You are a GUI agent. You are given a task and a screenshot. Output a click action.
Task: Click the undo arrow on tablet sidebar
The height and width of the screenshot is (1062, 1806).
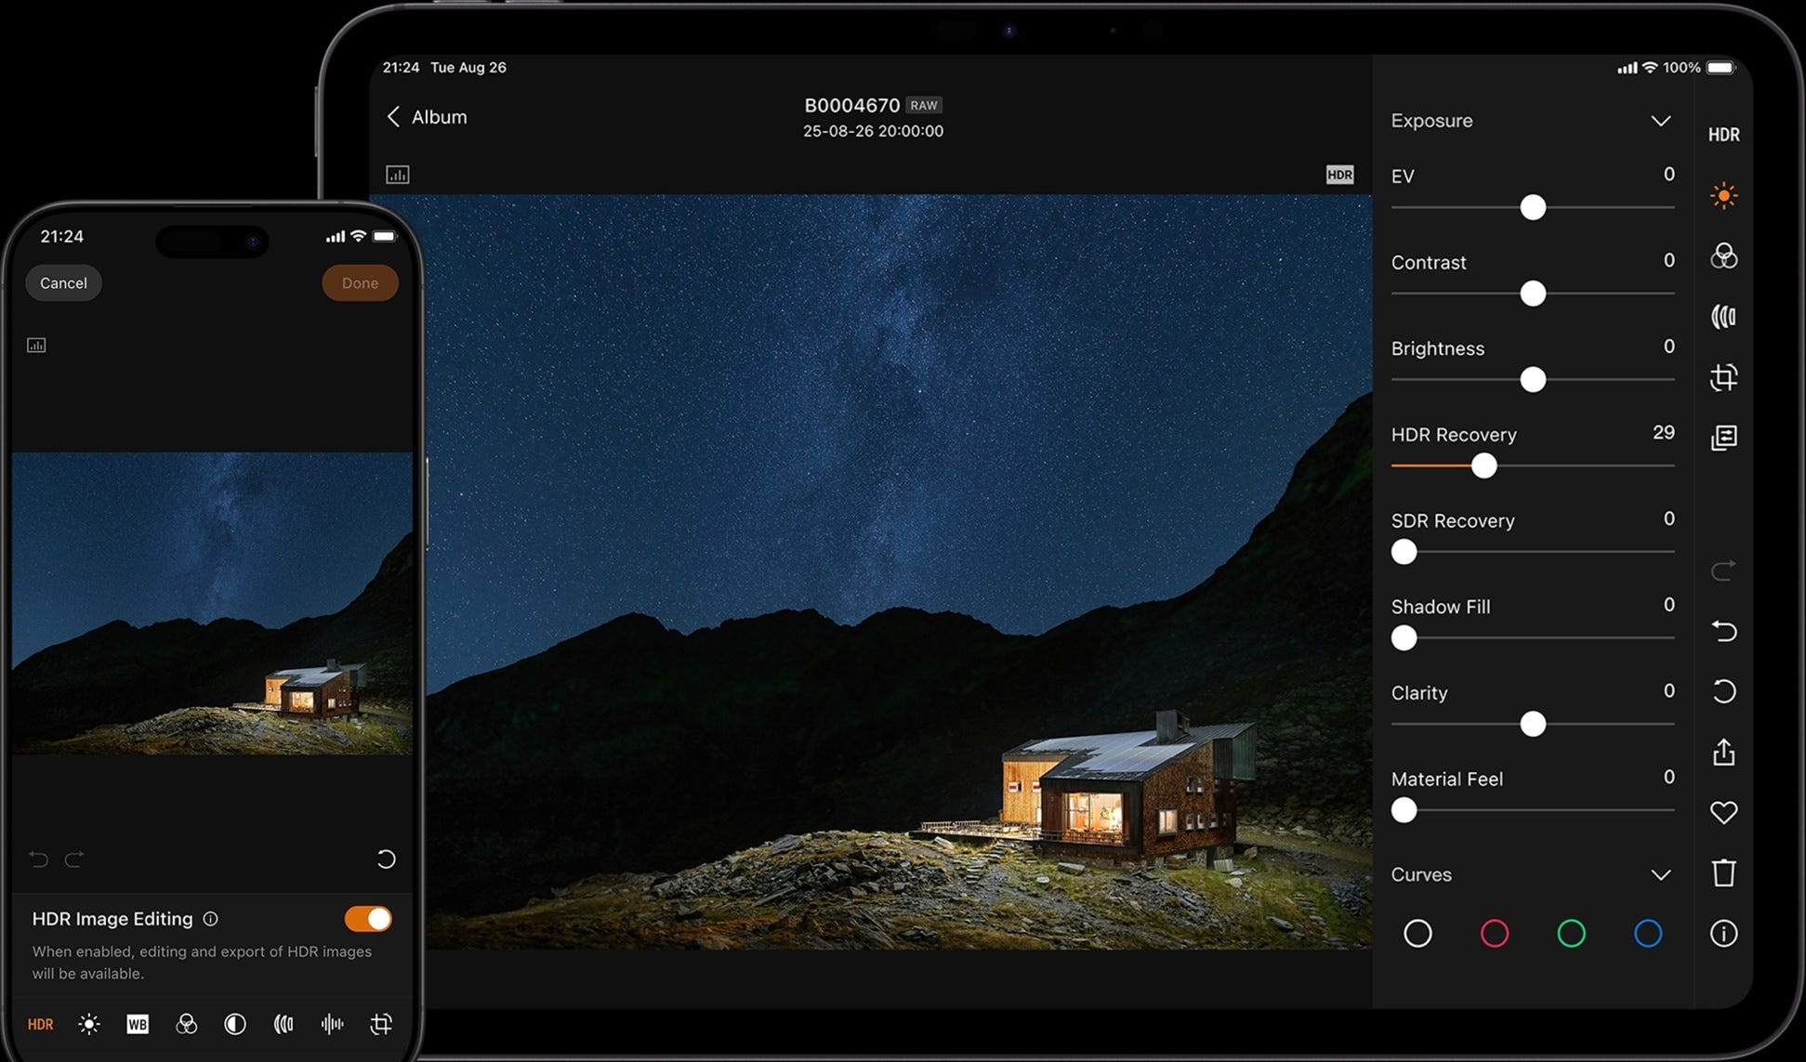tap(1723, 631)
